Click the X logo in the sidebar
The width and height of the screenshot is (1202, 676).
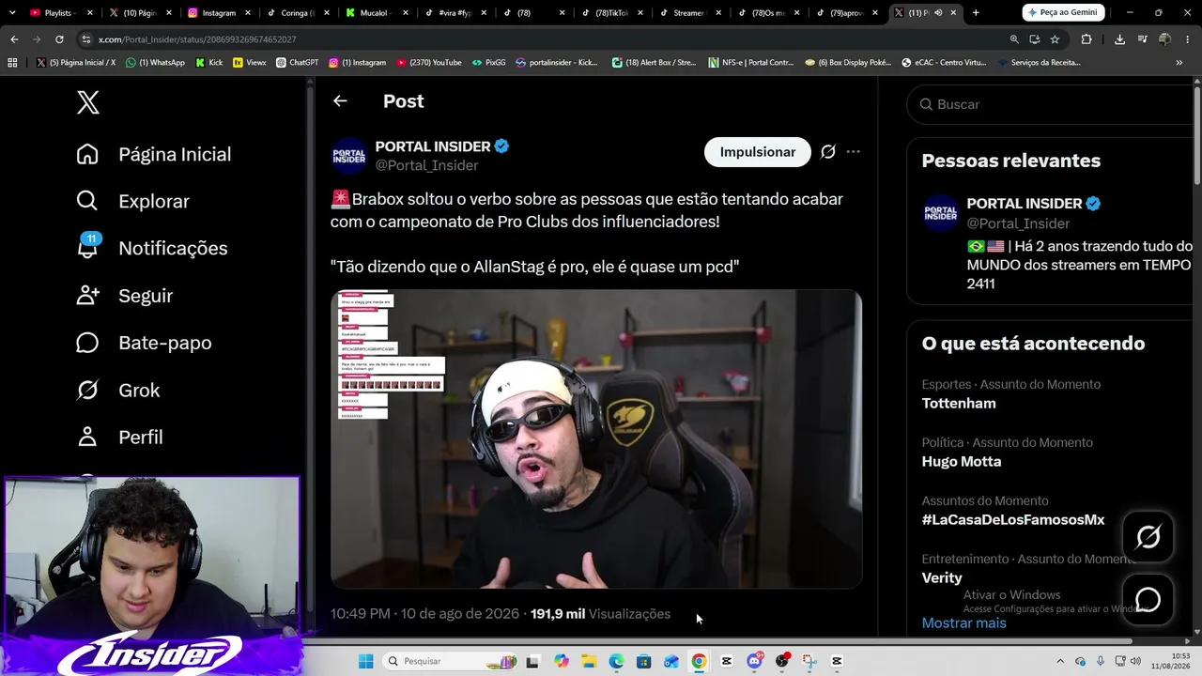[88, 102]
